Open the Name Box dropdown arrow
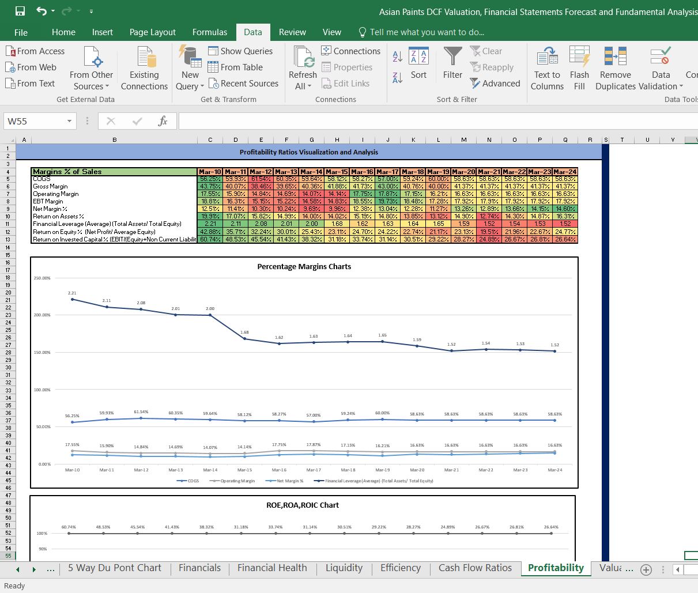 point(69,121)
